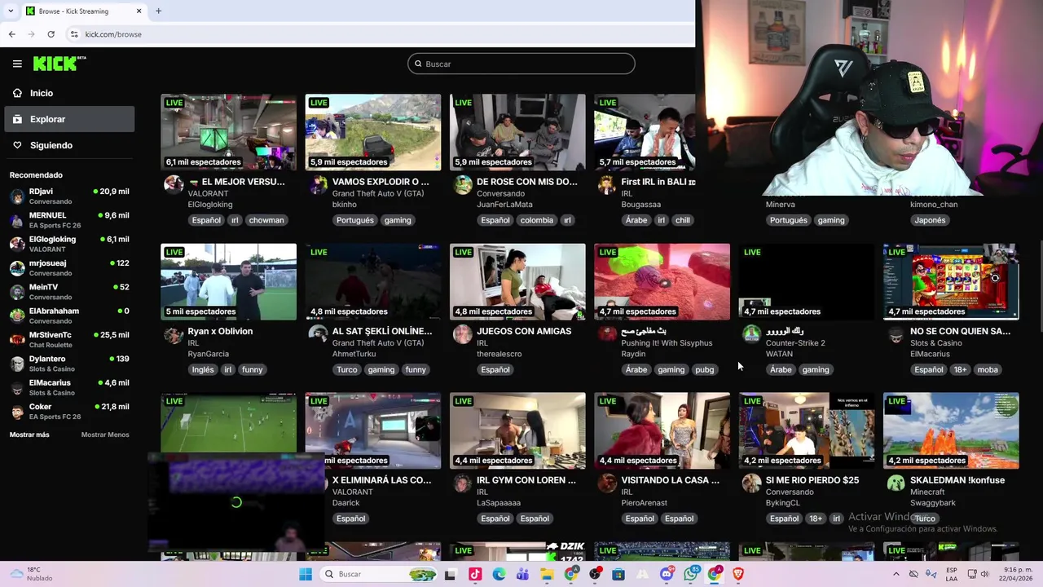Image resolution: width=1043 pixels, height=587 pixels.
Task: Show hidden system tray icons
Action: tap(896, 574)
